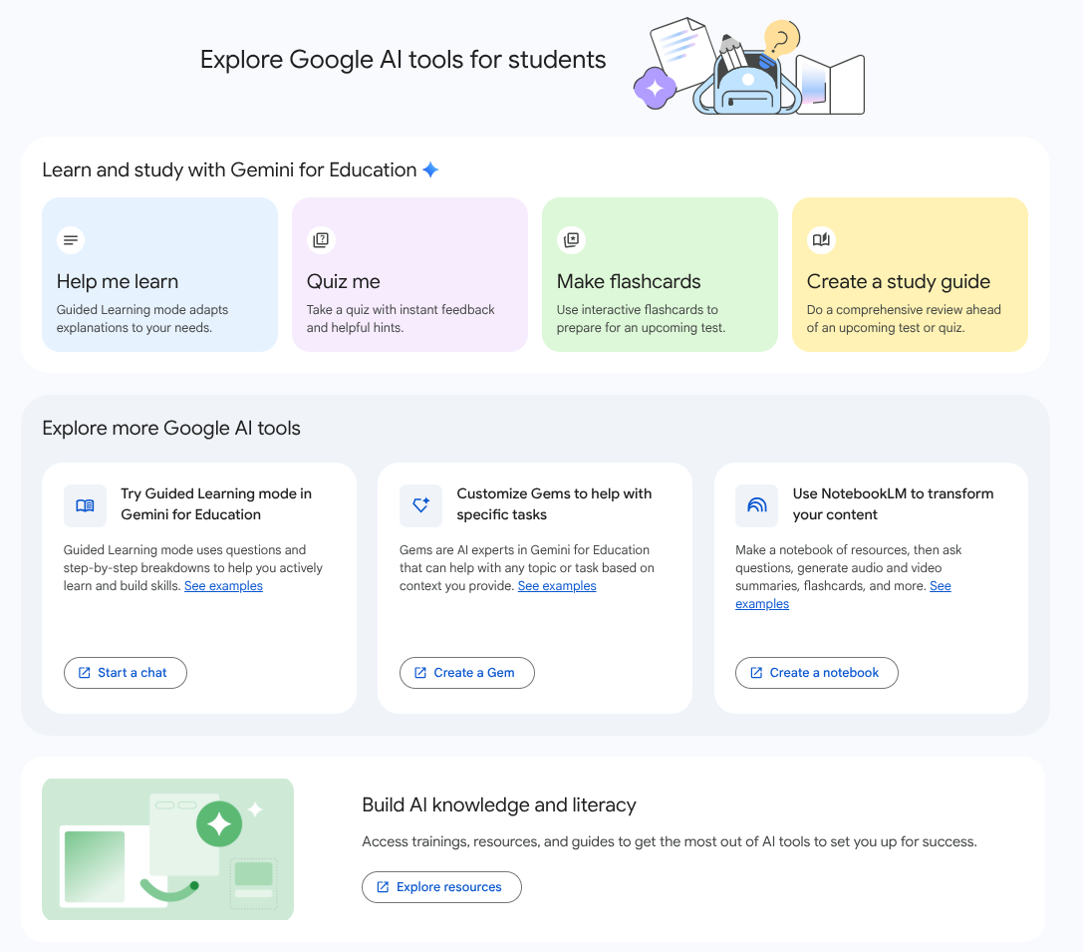Click the Guided Learning mode book icon
Viewport: 1083px width, 952px height.
click(85, 505)
